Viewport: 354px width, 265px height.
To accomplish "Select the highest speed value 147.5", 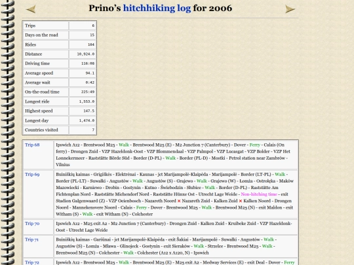I will coord(89,111).
